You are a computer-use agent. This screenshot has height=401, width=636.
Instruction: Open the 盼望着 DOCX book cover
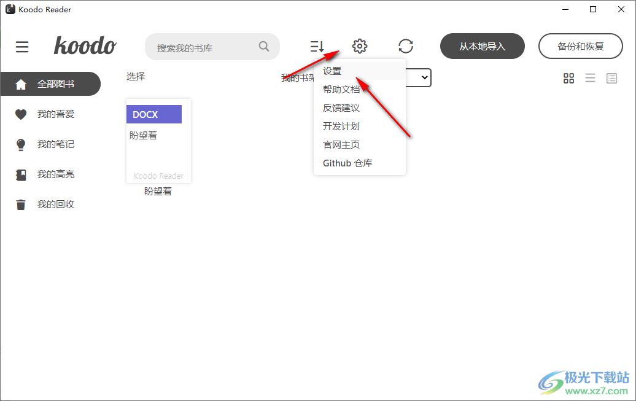(158, 141)
